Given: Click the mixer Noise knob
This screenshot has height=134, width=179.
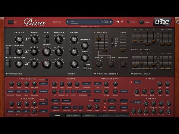Looking at the screenshot, I should click(x=85, y=57).
